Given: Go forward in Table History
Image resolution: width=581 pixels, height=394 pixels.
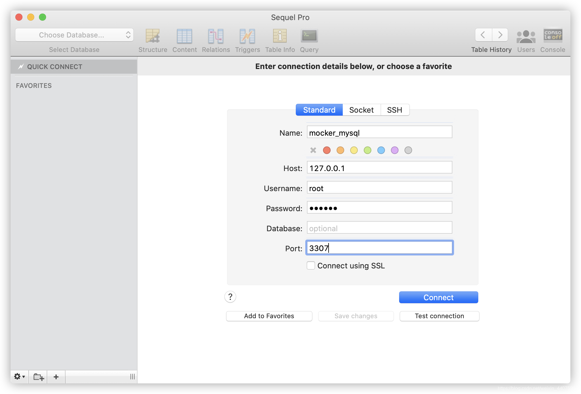Looking at the screenshot, I should click(500, 35).
